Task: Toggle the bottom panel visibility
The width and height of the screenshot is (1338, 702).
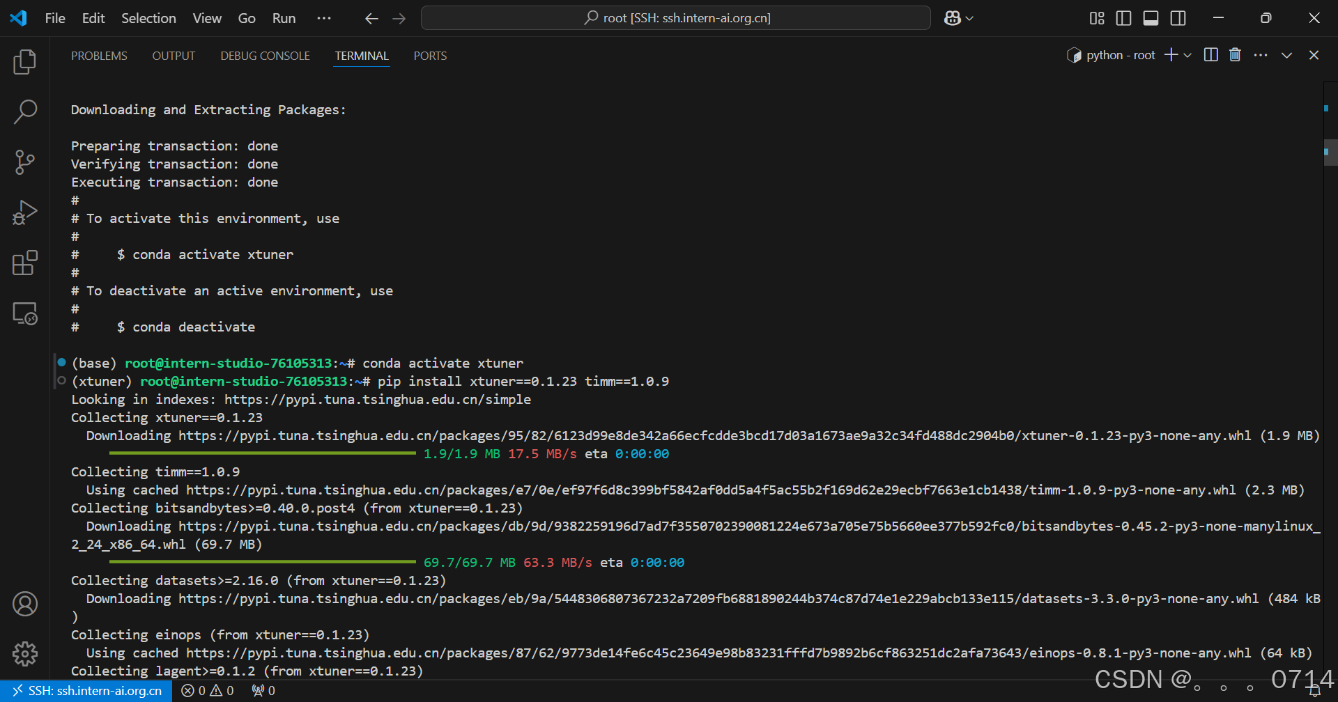Action: click(1151, 18)
